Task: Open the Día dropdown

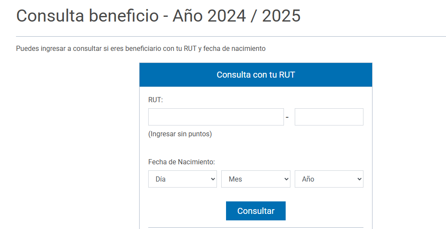Action: tap(182, 179)
